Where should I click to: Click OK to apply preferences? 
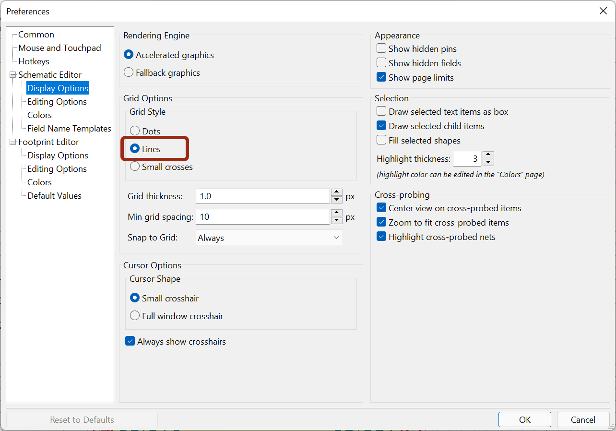525,419
